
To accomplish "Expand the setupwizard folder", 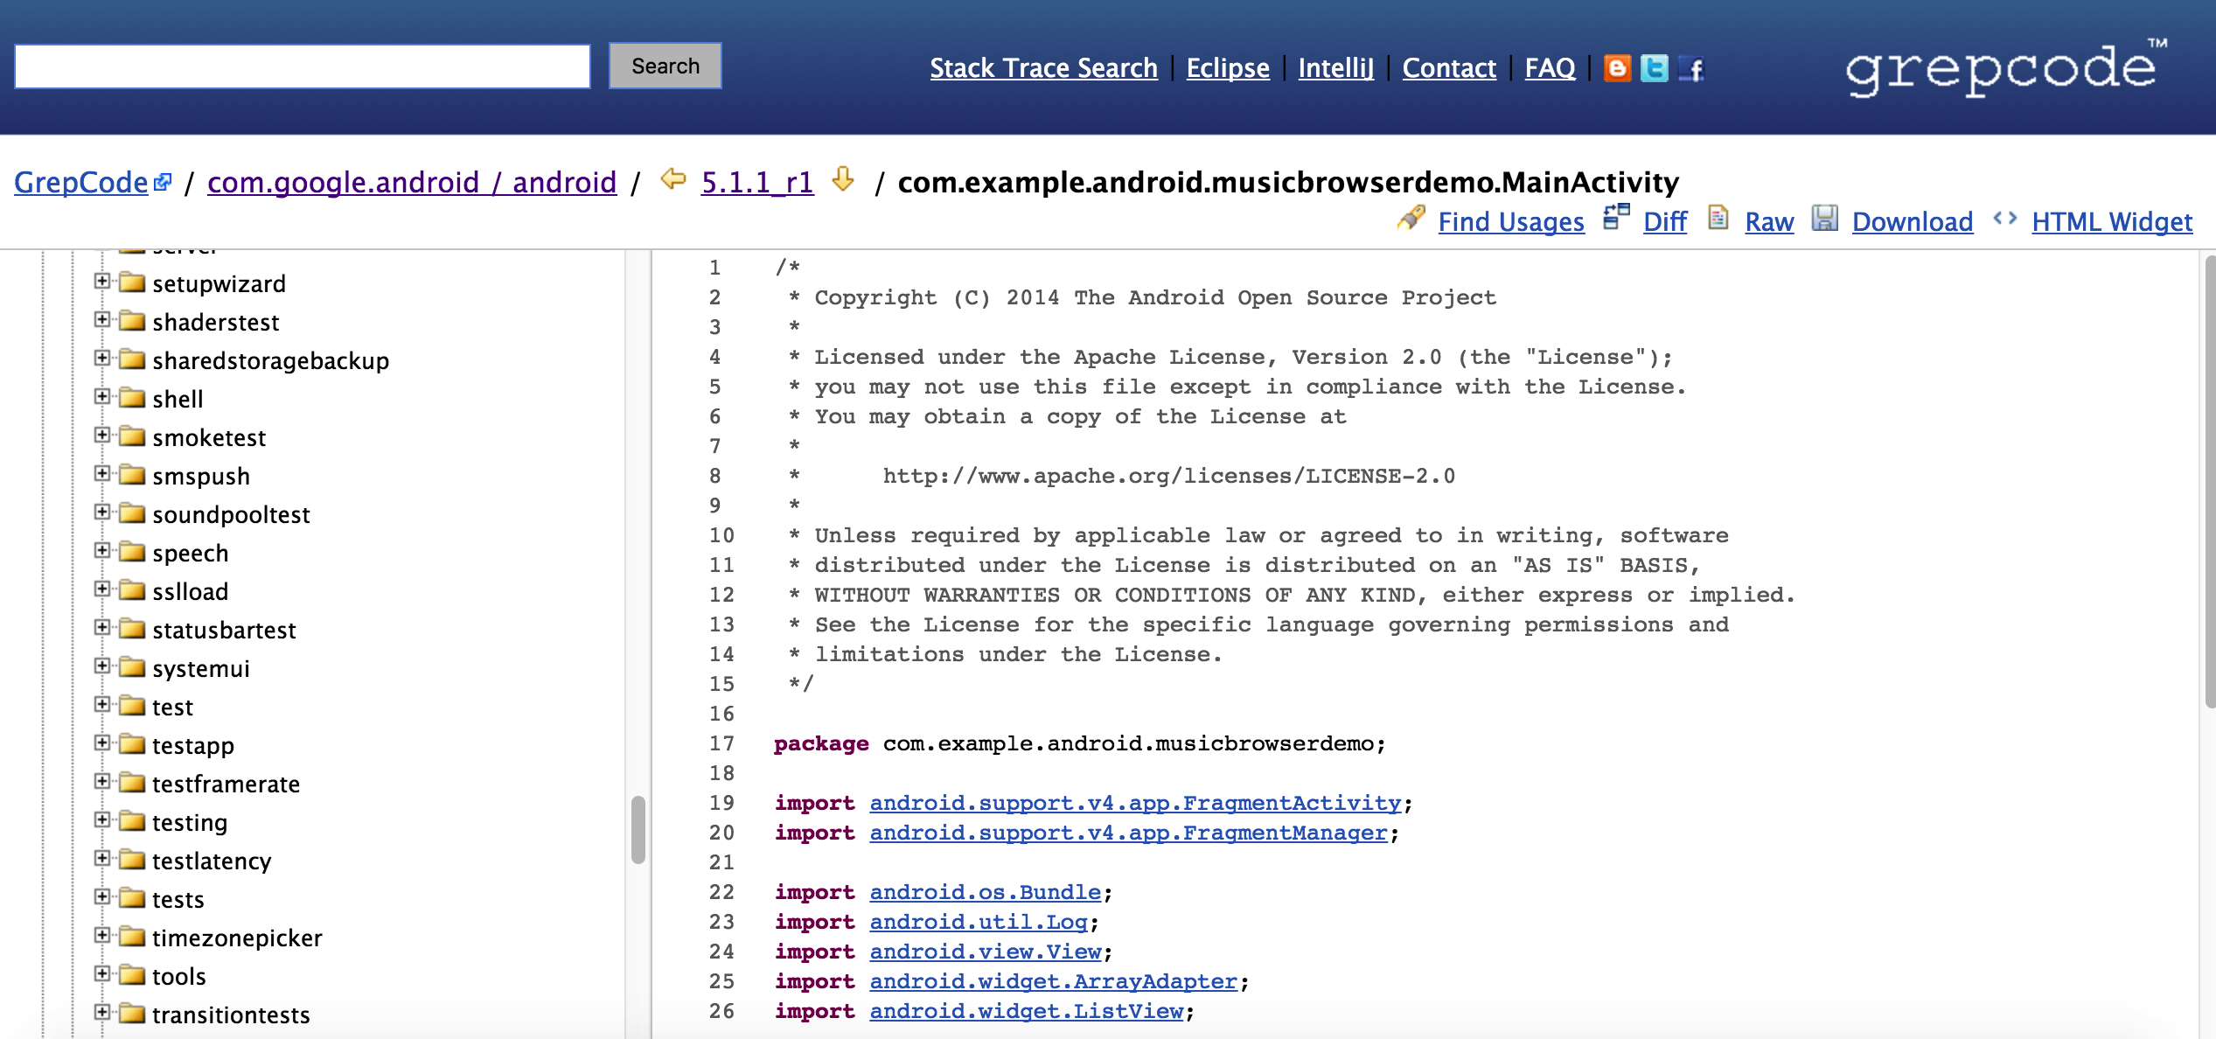I will (x=103, y=282).
